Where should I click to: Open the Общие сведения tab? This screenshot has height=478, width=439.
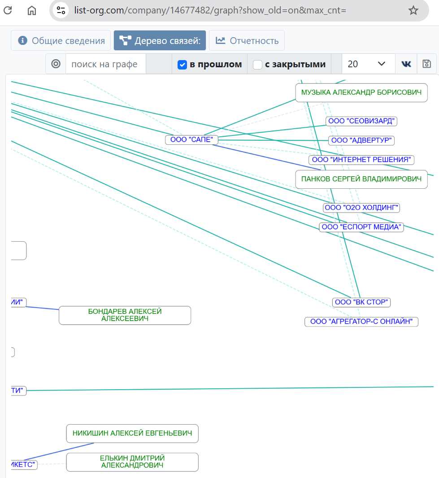pyautogui.click(x=61, y=40)
